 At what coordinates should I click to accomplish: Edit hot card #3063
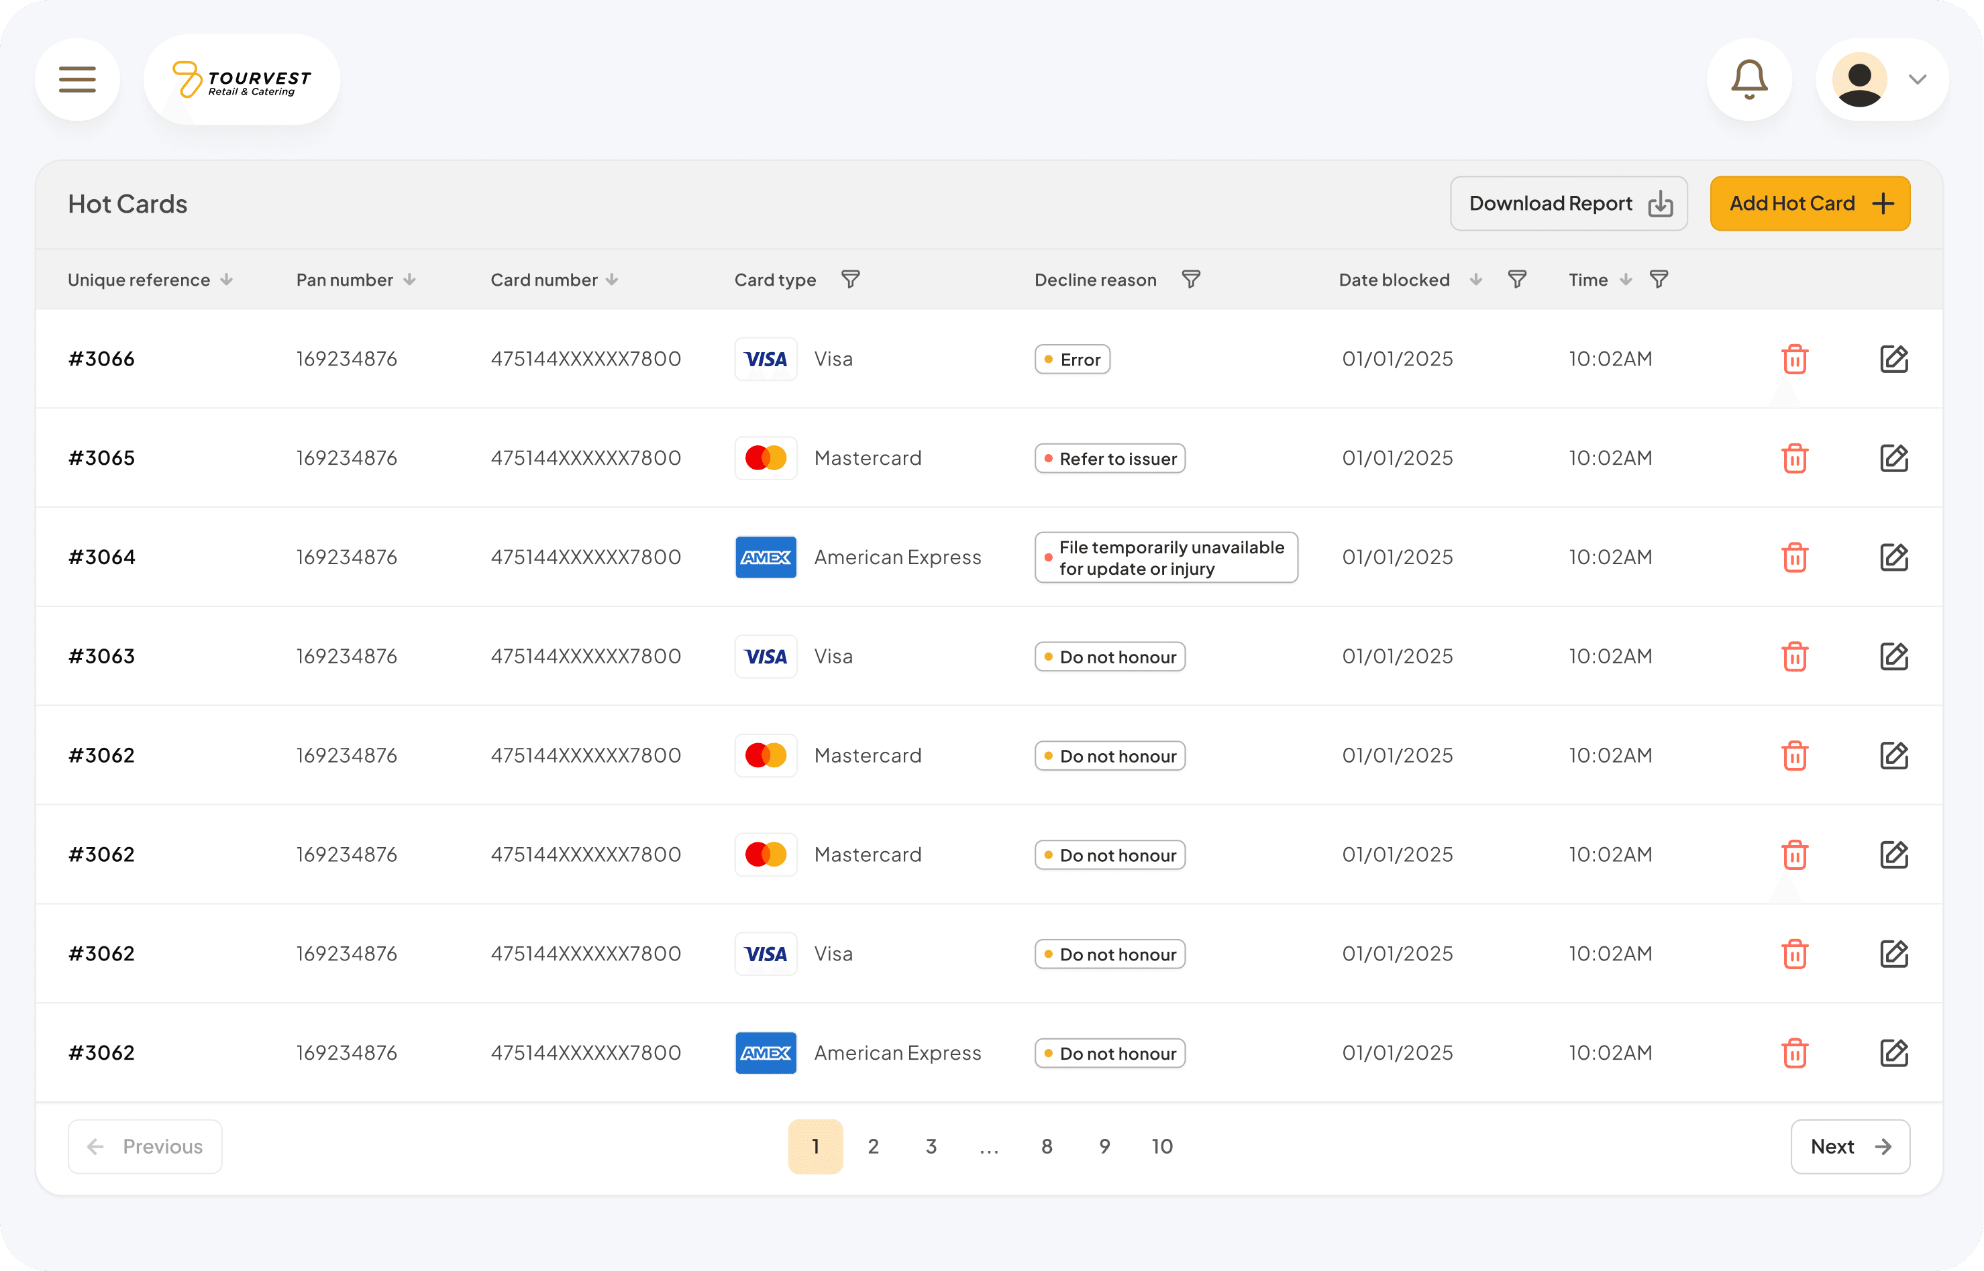point(1893,656)
